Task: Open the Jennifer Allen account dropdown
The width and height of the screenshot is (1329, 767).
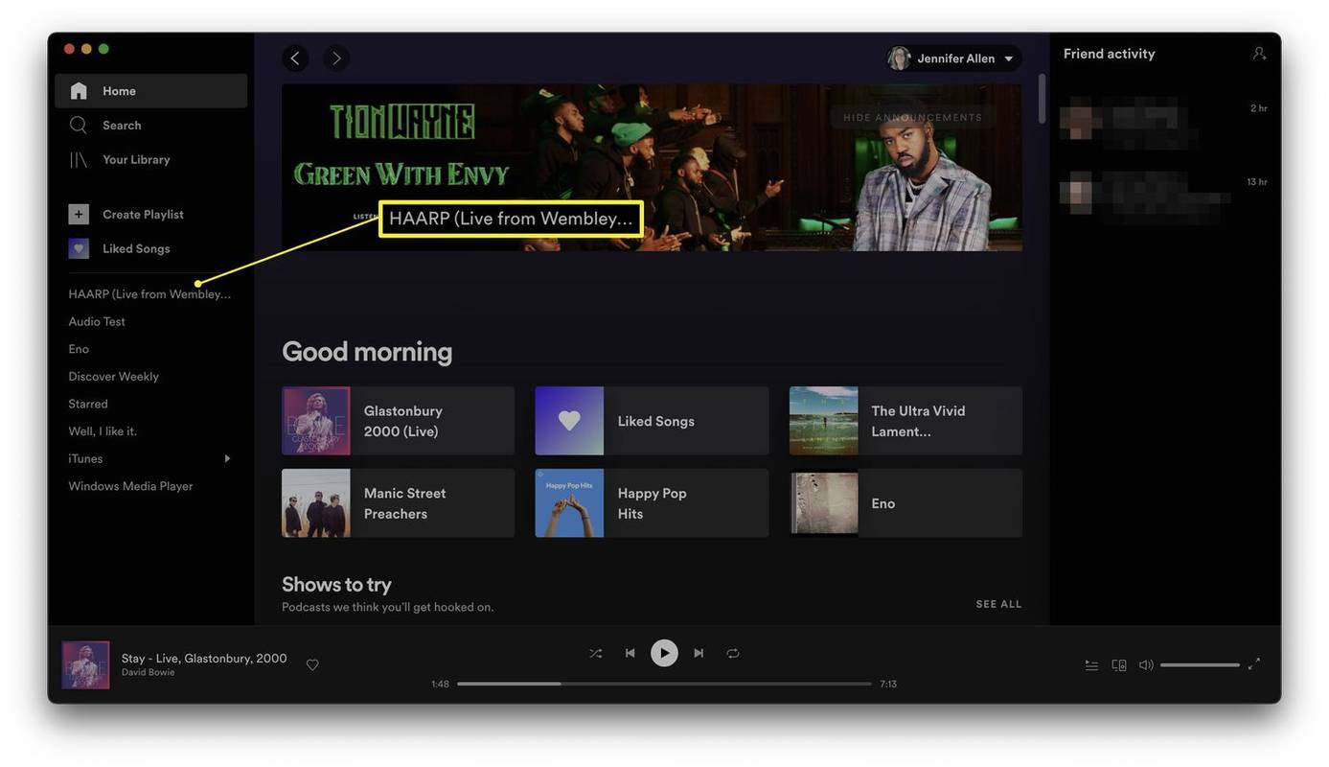Action: tap(953, 58)
